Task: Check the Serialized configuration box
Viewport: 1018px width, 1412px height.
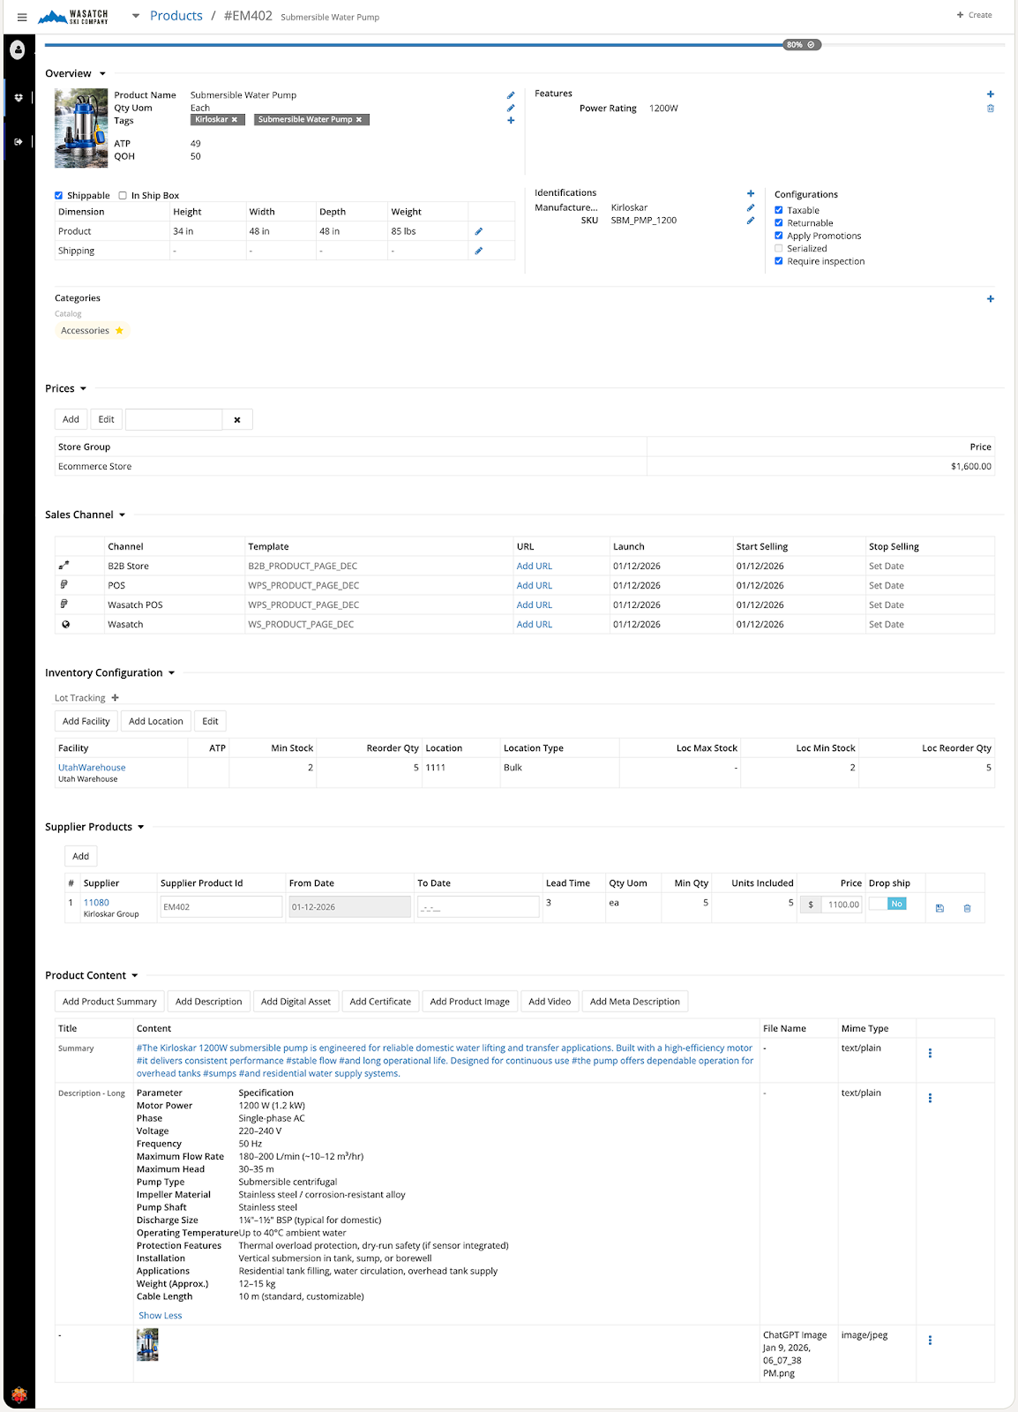Action: pyautogui.click(x=778, y=249)
